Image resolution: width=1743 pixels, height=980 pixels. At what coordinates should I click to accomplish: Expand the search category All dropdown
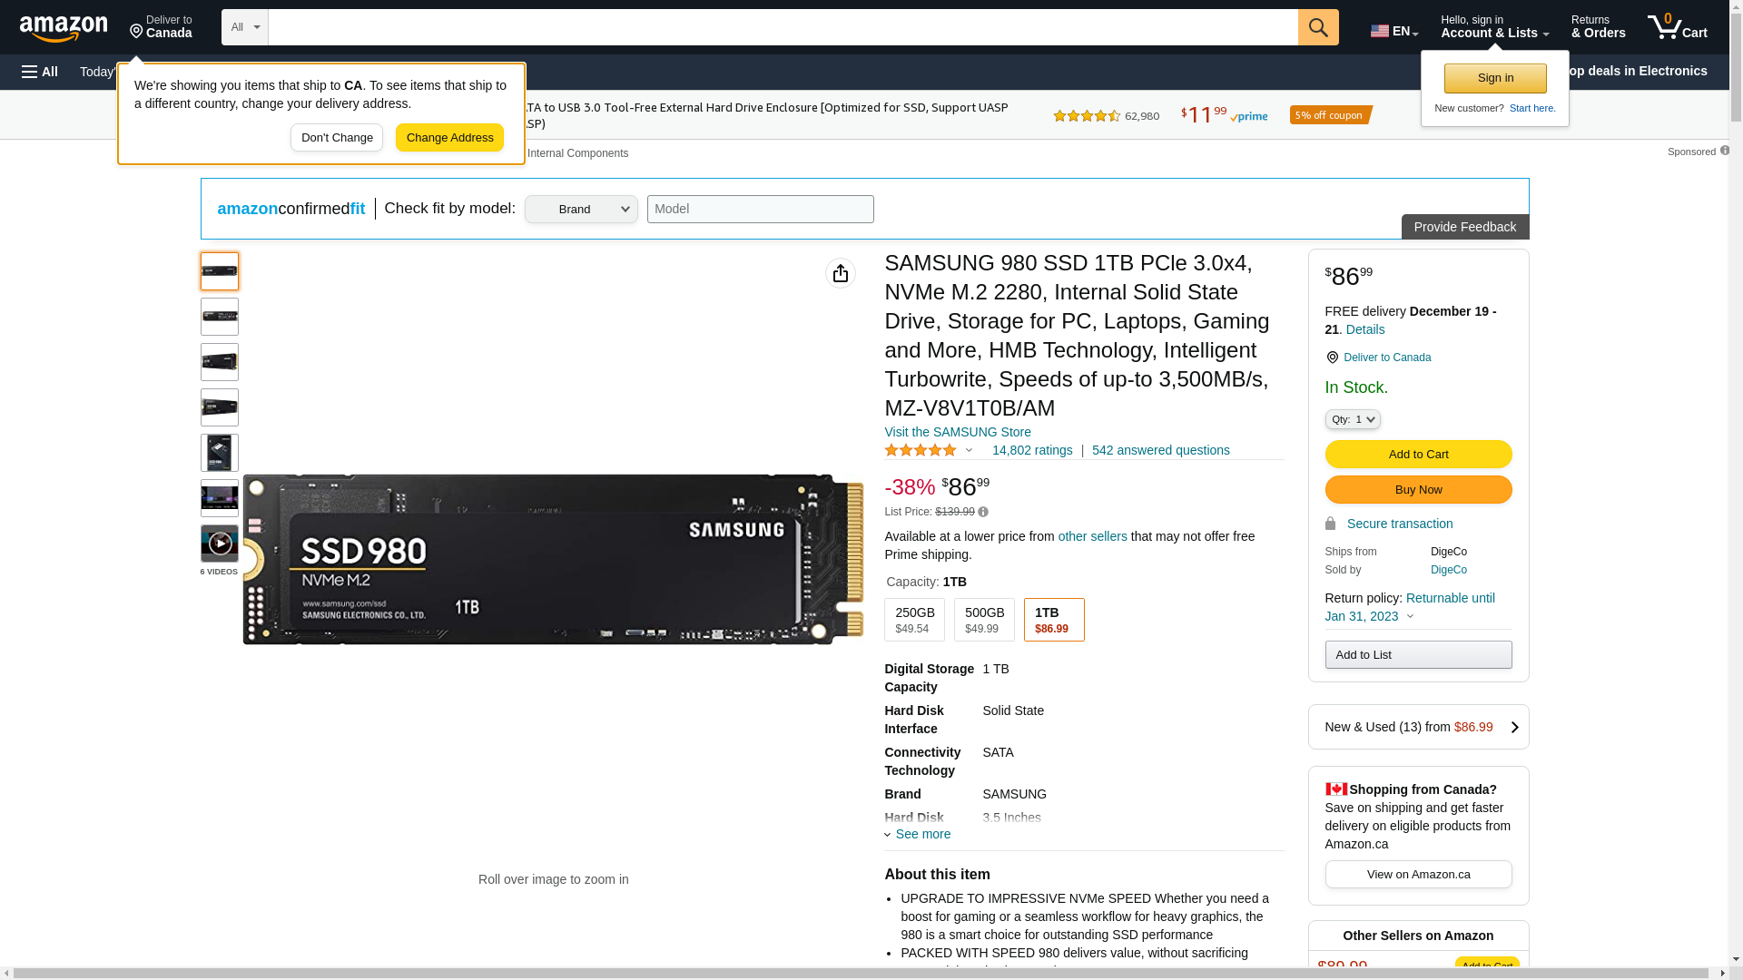click(245, 27)
